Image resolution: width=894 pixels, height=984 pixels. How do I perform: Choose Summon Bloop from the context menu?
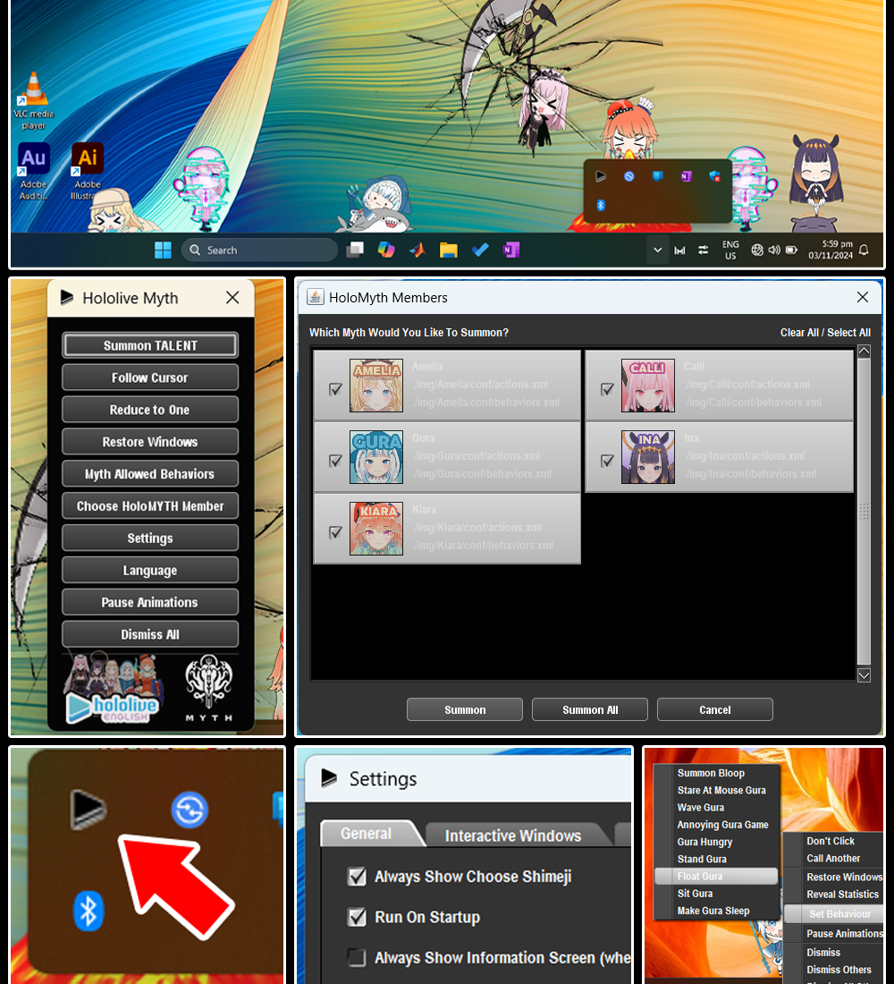711,773
